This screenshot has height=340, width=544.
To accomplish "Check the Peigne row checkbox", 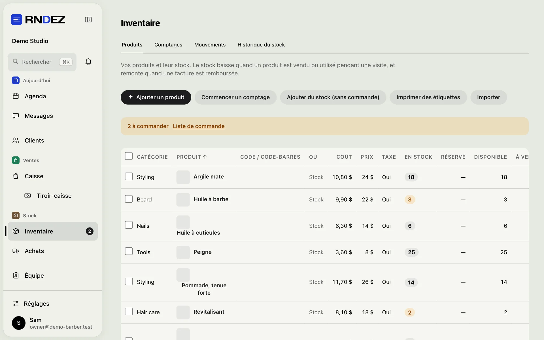I will (129, 251).
